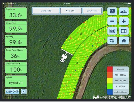Tap the blue Loss Ground Contact swatch
The image size is (134, 102).
110,92
